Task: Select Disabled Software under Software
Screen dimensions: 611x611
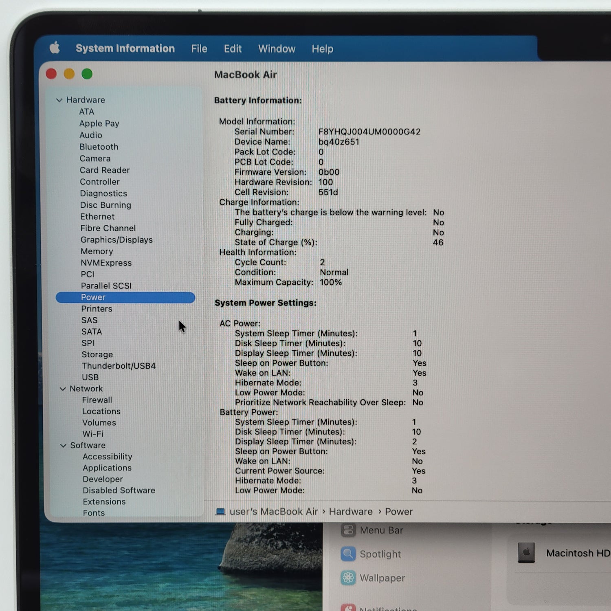Action: [x=119, y=490]
